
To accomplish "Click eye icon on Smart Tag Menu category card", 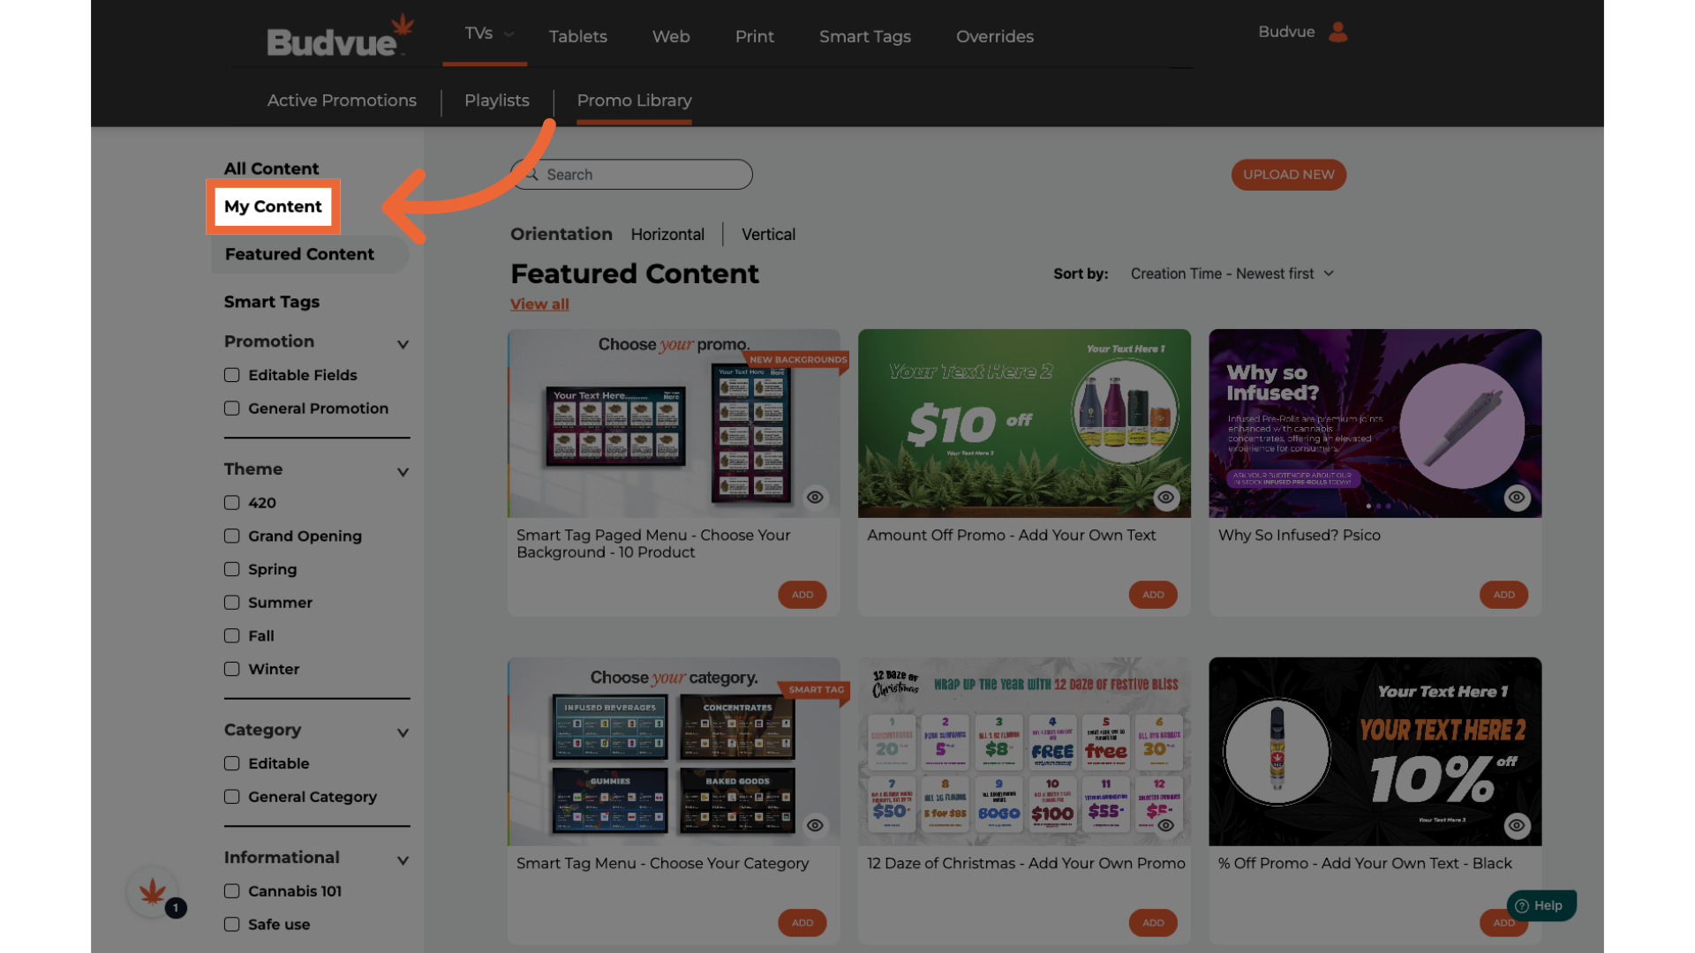I will click(x=815, y=826).
